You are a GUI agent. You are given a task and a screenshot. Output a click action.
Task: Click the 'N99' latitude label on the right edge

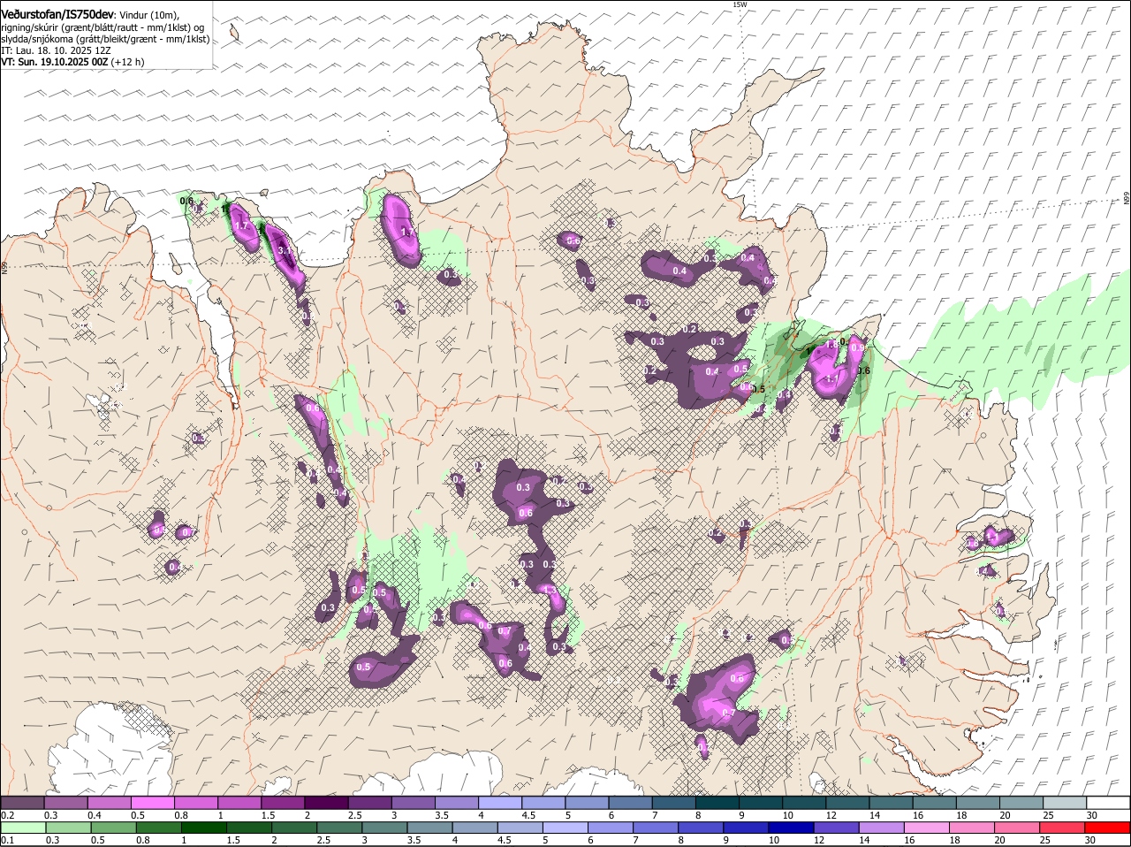click(x=1127, y=198)
